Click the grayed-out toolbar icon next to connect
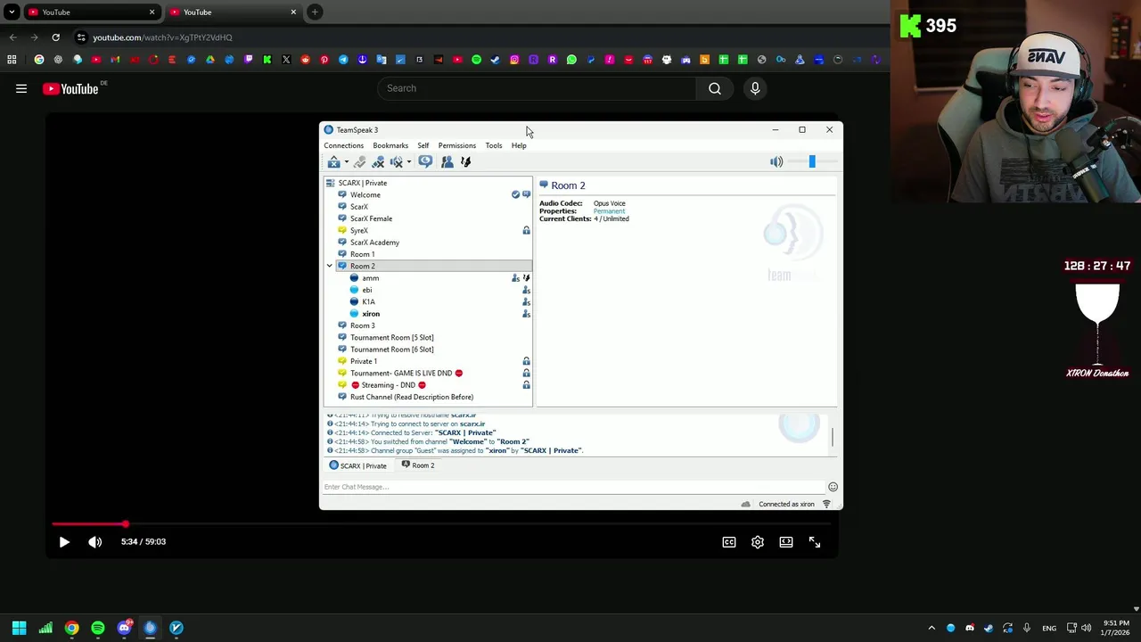Image resolution: width=1141 pixels, height=642 pixels. click(x=359, y=162)
